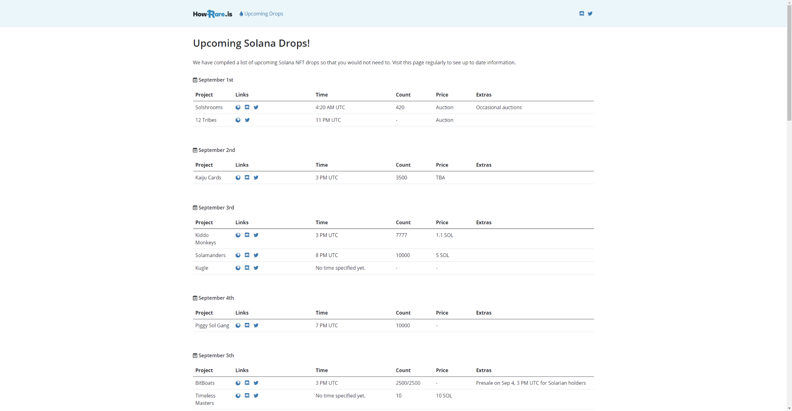Click the '2500/2500' count cell
Viewport: 792px width, 411px height.
point(408,383)
